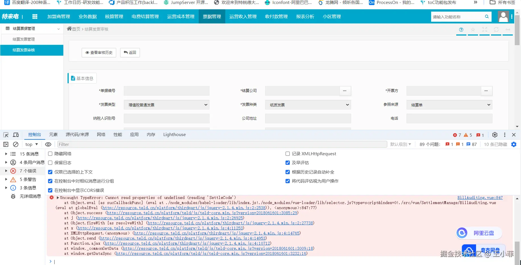Image resolution: width=521 pixels, height=265 pixels.
Task: Open the BillAuditing.vue:847 source link
Action: pyautogui.click(x=480, y=198)
